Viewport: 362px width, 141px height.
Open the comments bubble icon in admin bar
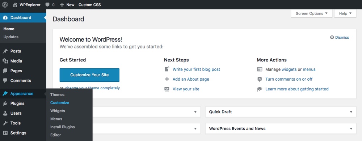[x=47, y=5]
